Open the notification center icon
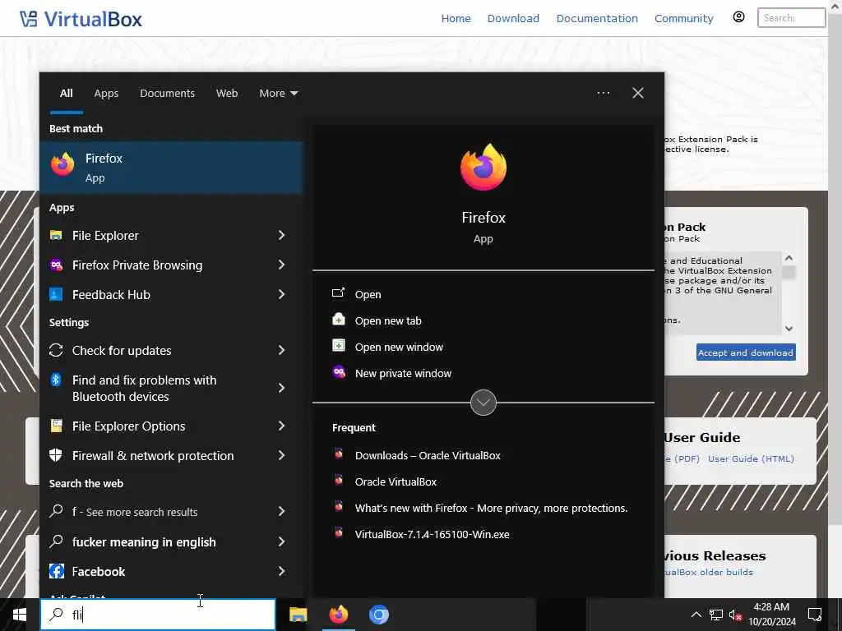 [x=815, y=615]
